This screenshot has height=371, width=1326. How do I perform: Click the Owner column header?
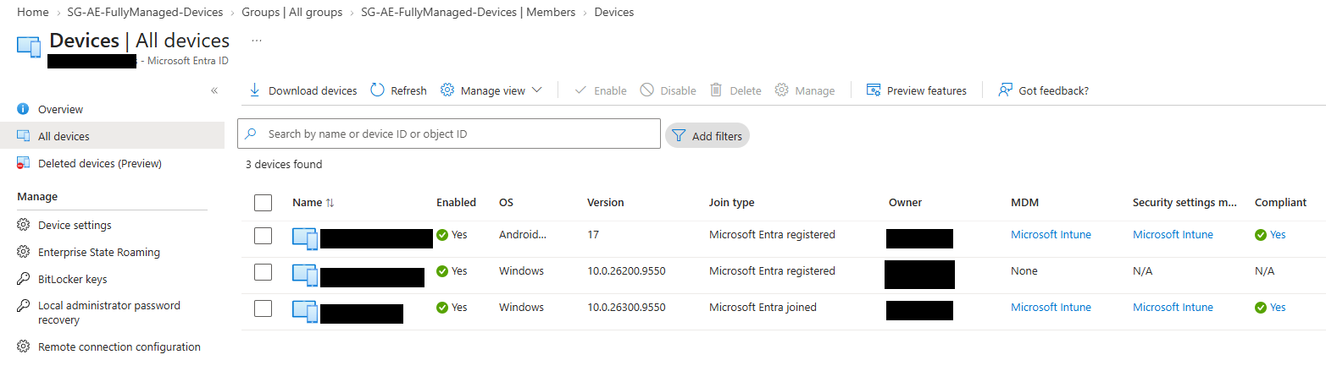[x=905, y=203]
